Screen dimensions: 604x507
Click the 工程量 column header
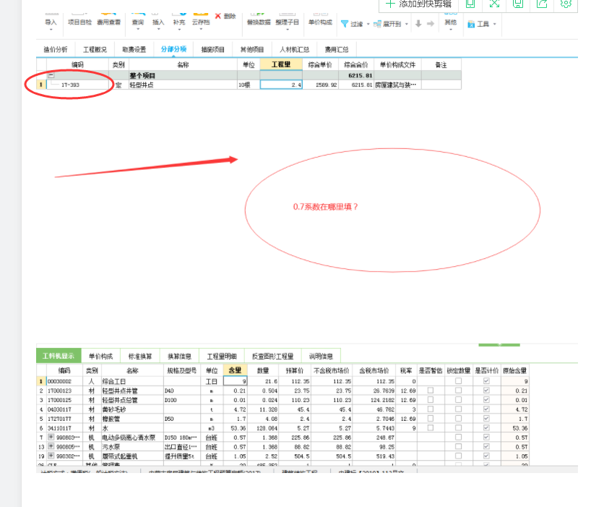tap(281, 65)
